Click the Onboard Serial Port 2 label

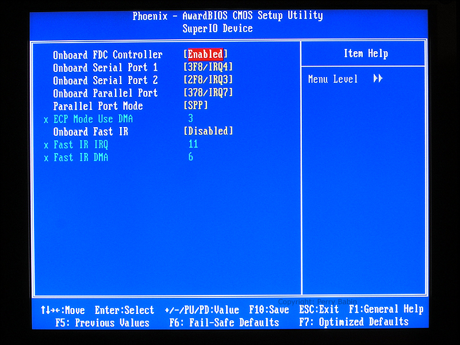pyautogui.click(x=105, y=80)
